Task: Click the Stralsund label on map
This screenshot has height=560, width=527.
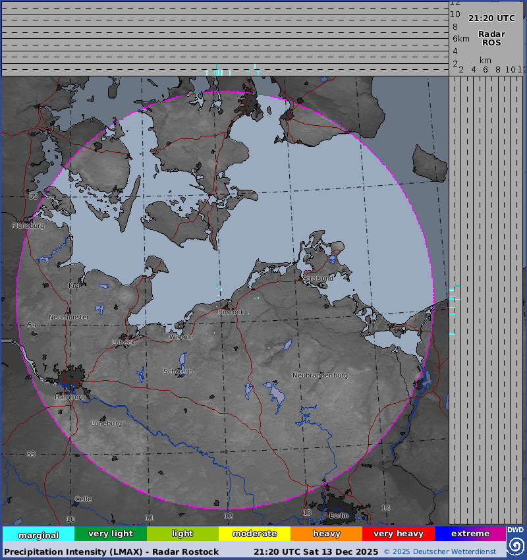Action: pyautogui.click(x=318, y=278)
